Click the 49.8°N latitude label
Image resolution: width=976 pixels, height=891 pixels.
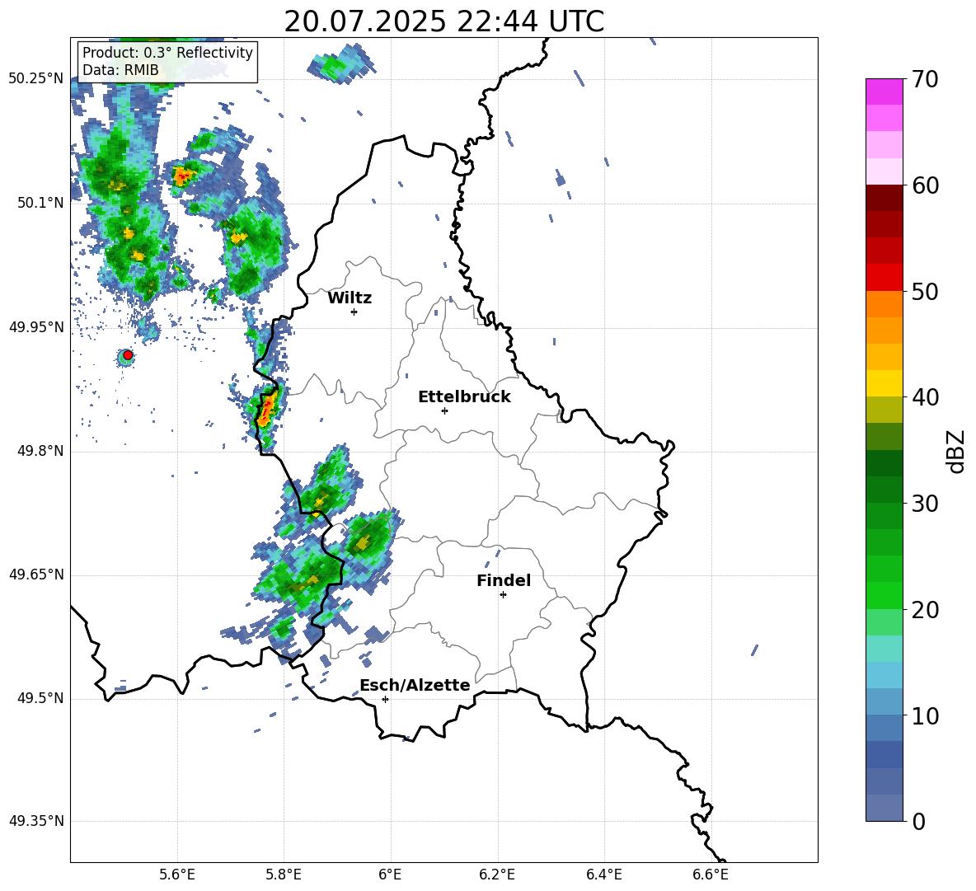pos(40,451)
